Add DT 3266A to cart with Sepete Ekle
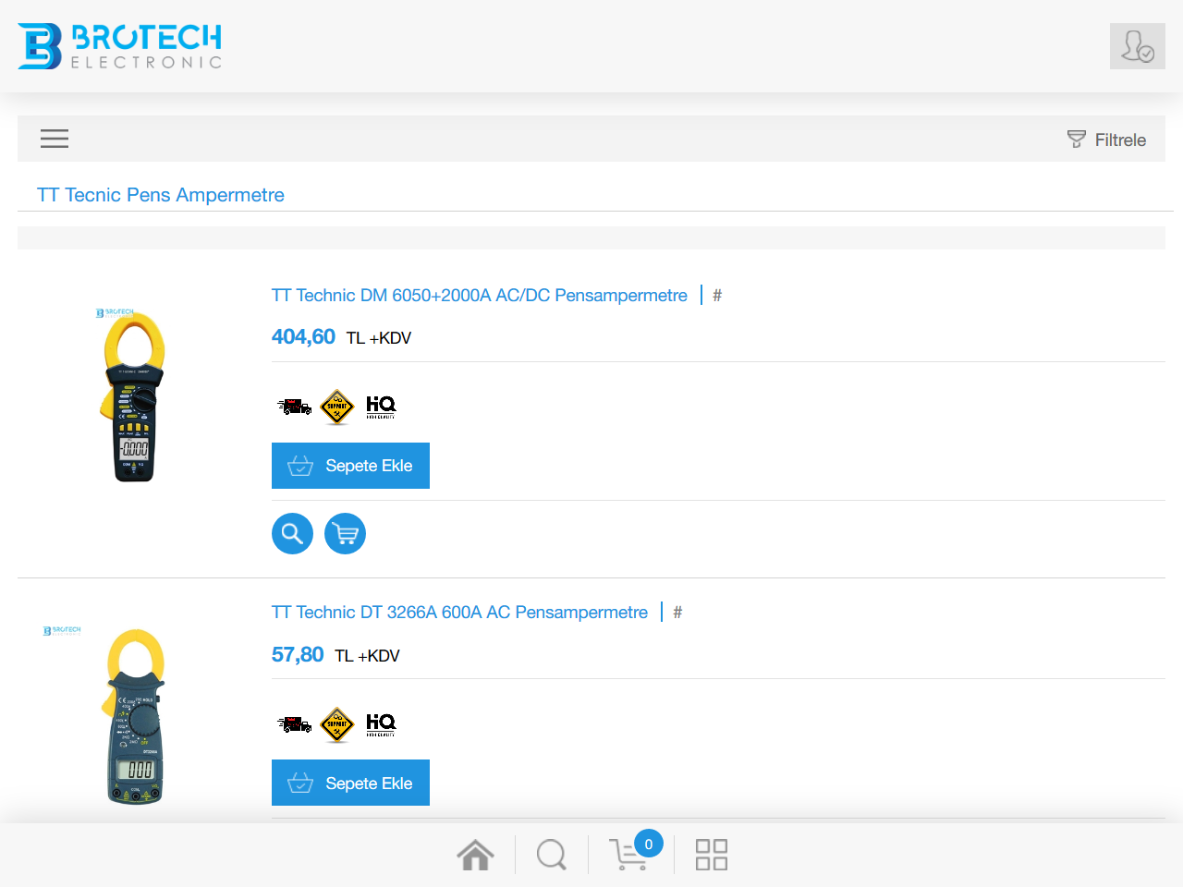Screen dimensions: 1183x887 pyautogui.click(x=350, y=783)
